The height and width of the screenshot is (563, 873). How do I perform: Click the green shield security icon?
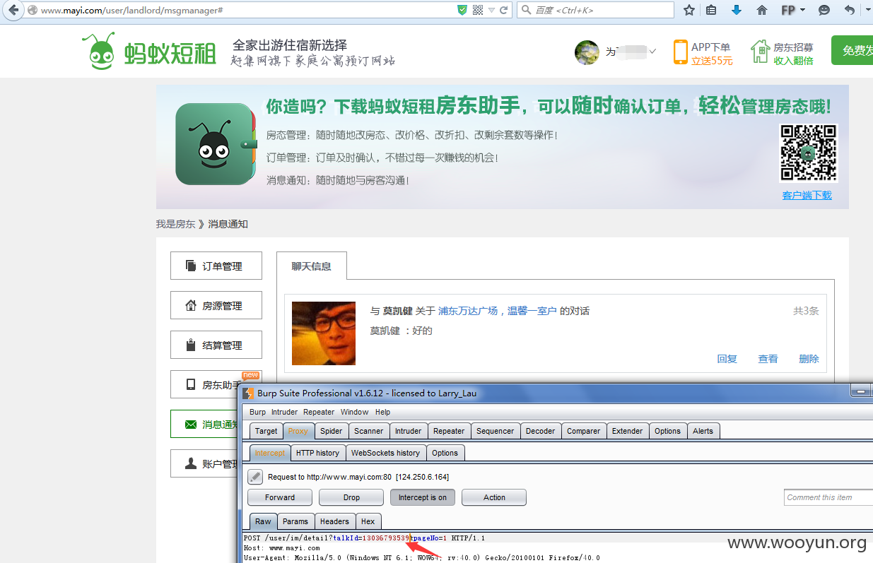pos(462,11)
